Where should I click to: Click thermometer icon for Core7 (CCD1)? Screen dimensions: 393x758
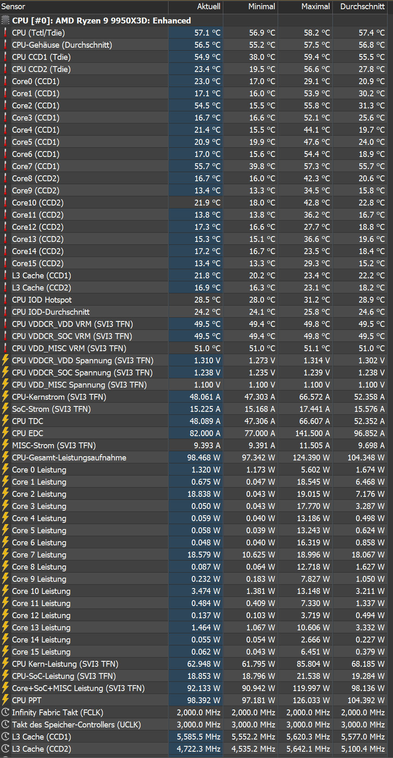[x=5, y=166]
